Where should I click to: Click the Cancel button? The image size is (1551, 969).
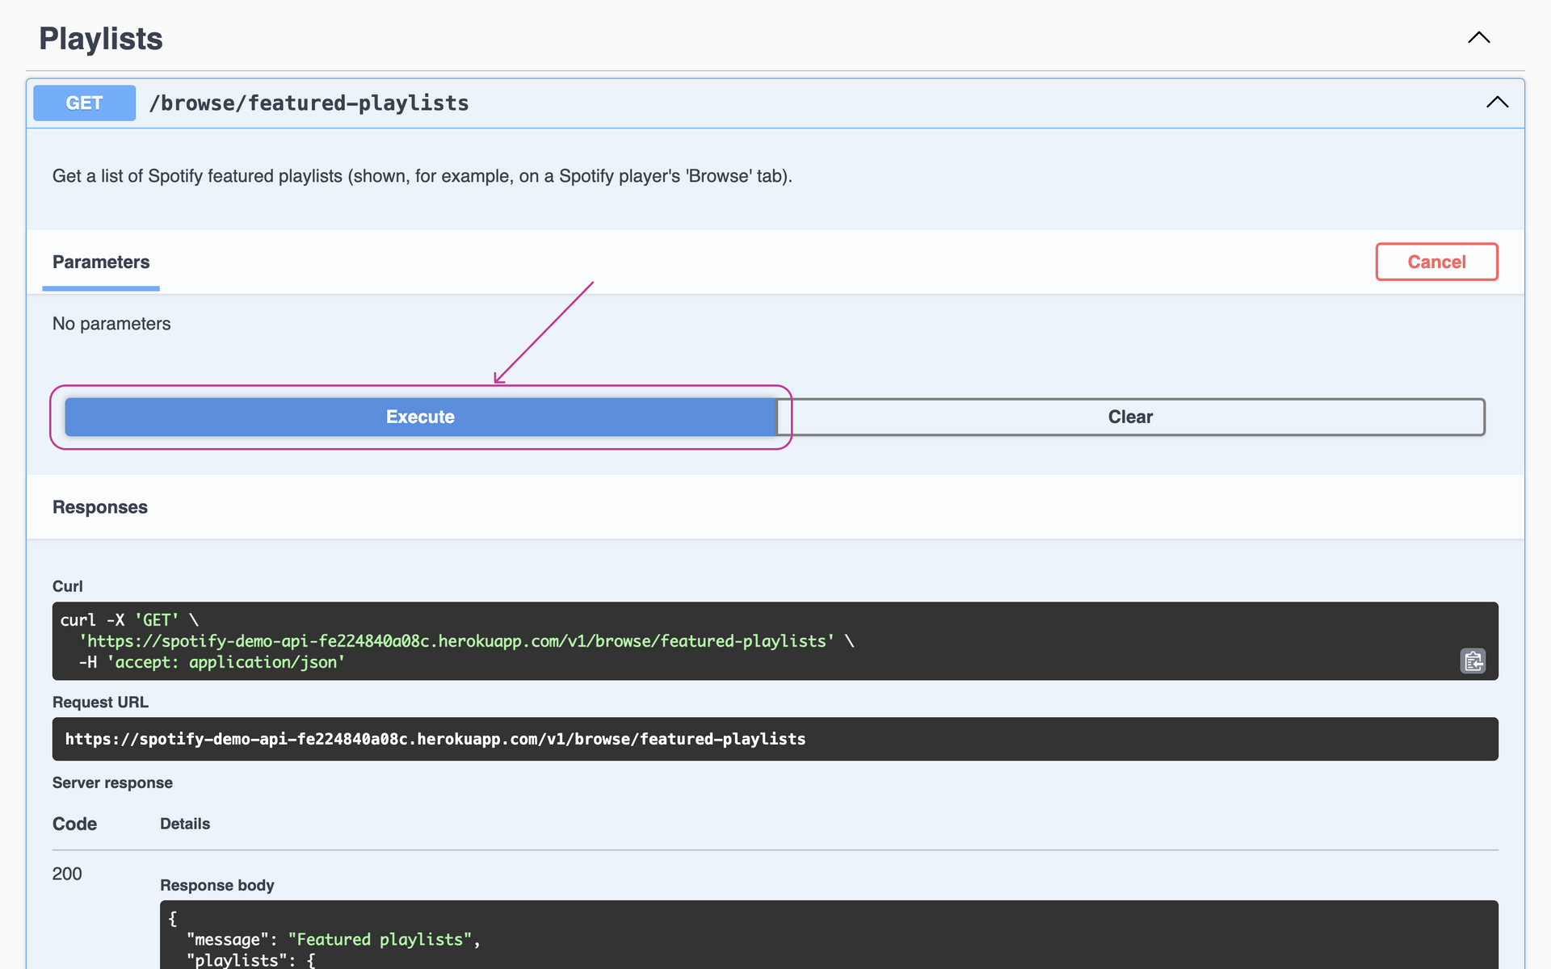point(1436,262)
